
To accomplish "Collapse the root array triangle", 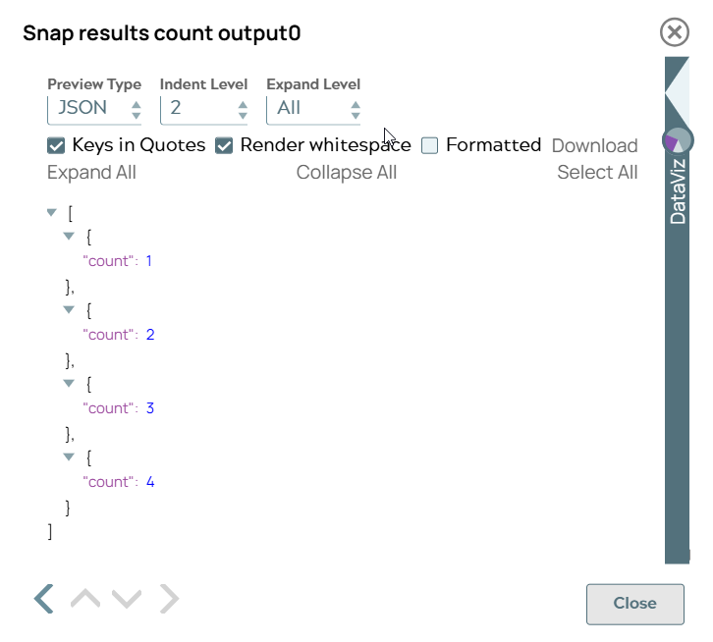I will pyautogui.click(x=52, y=212).
